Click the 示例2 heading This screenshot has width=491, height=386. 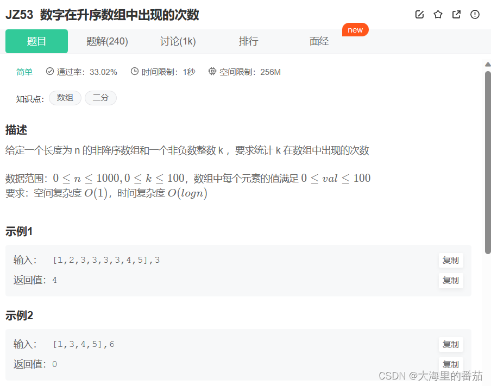pyautogui.click(x=19, y=315)
